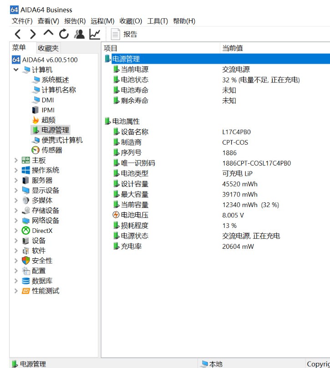The height and width of the screenshot is (368, 330).
Task: Open the graph chart toolbar icon
Action: 95,34
